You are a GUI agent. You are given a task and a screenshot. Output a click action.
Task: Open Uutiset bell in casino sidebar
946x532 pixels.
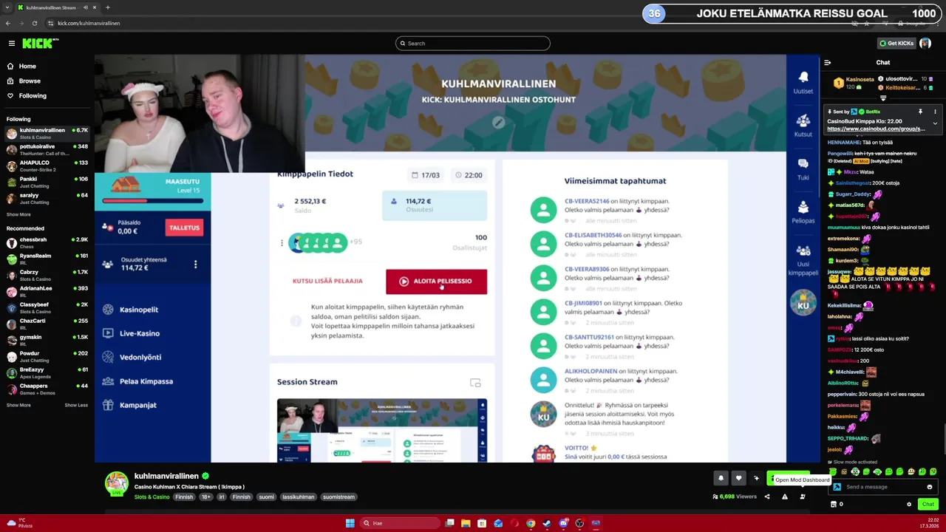(x=803, y=82)
